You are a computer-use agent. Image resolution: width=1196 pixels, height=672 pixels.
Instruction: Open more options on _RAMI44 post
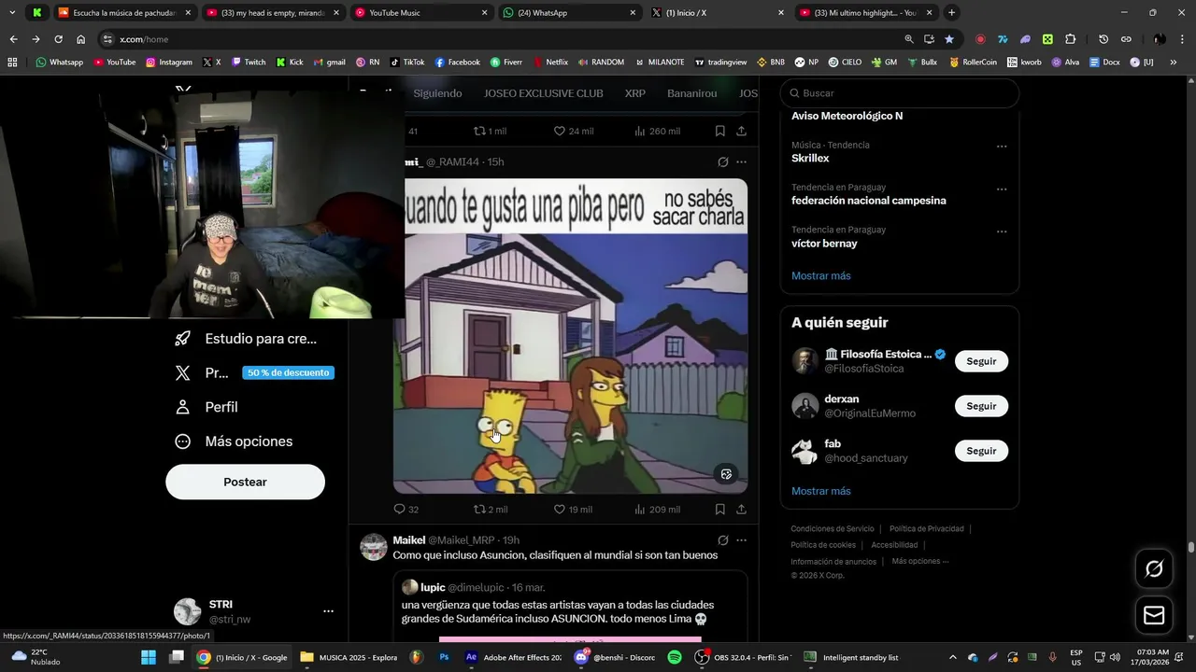[x=741, y=161]
